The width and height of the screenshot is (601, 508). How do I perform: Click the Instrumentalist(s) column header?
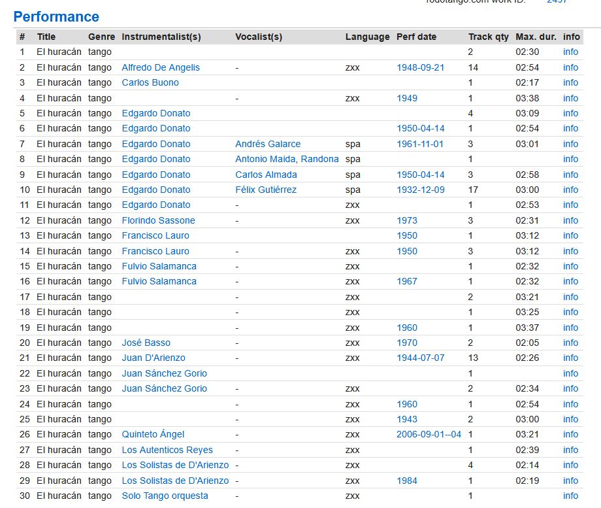click(x=161, y=37)
